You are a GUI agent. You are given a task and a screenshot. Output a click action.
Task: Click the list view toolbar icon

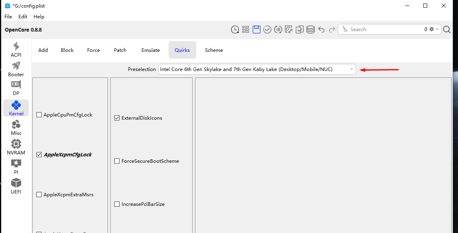(246, 30)
